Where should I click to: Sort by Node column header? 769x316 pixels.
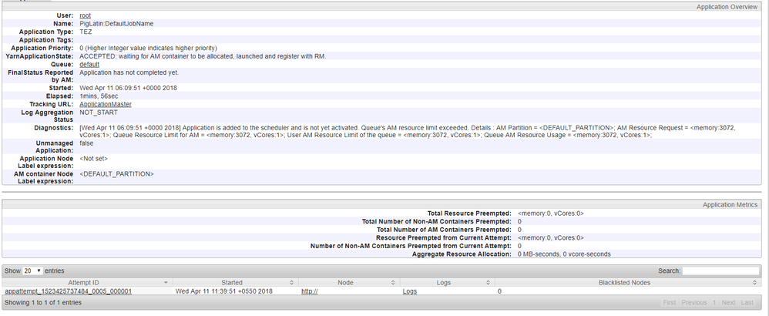click(x=349, y=283)
